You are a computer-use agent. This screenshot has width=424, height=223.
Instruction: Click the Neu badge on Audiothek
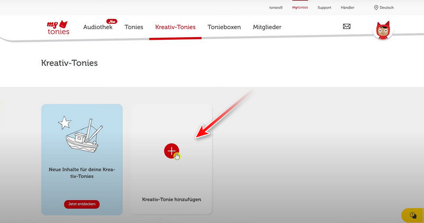(112, 21)
